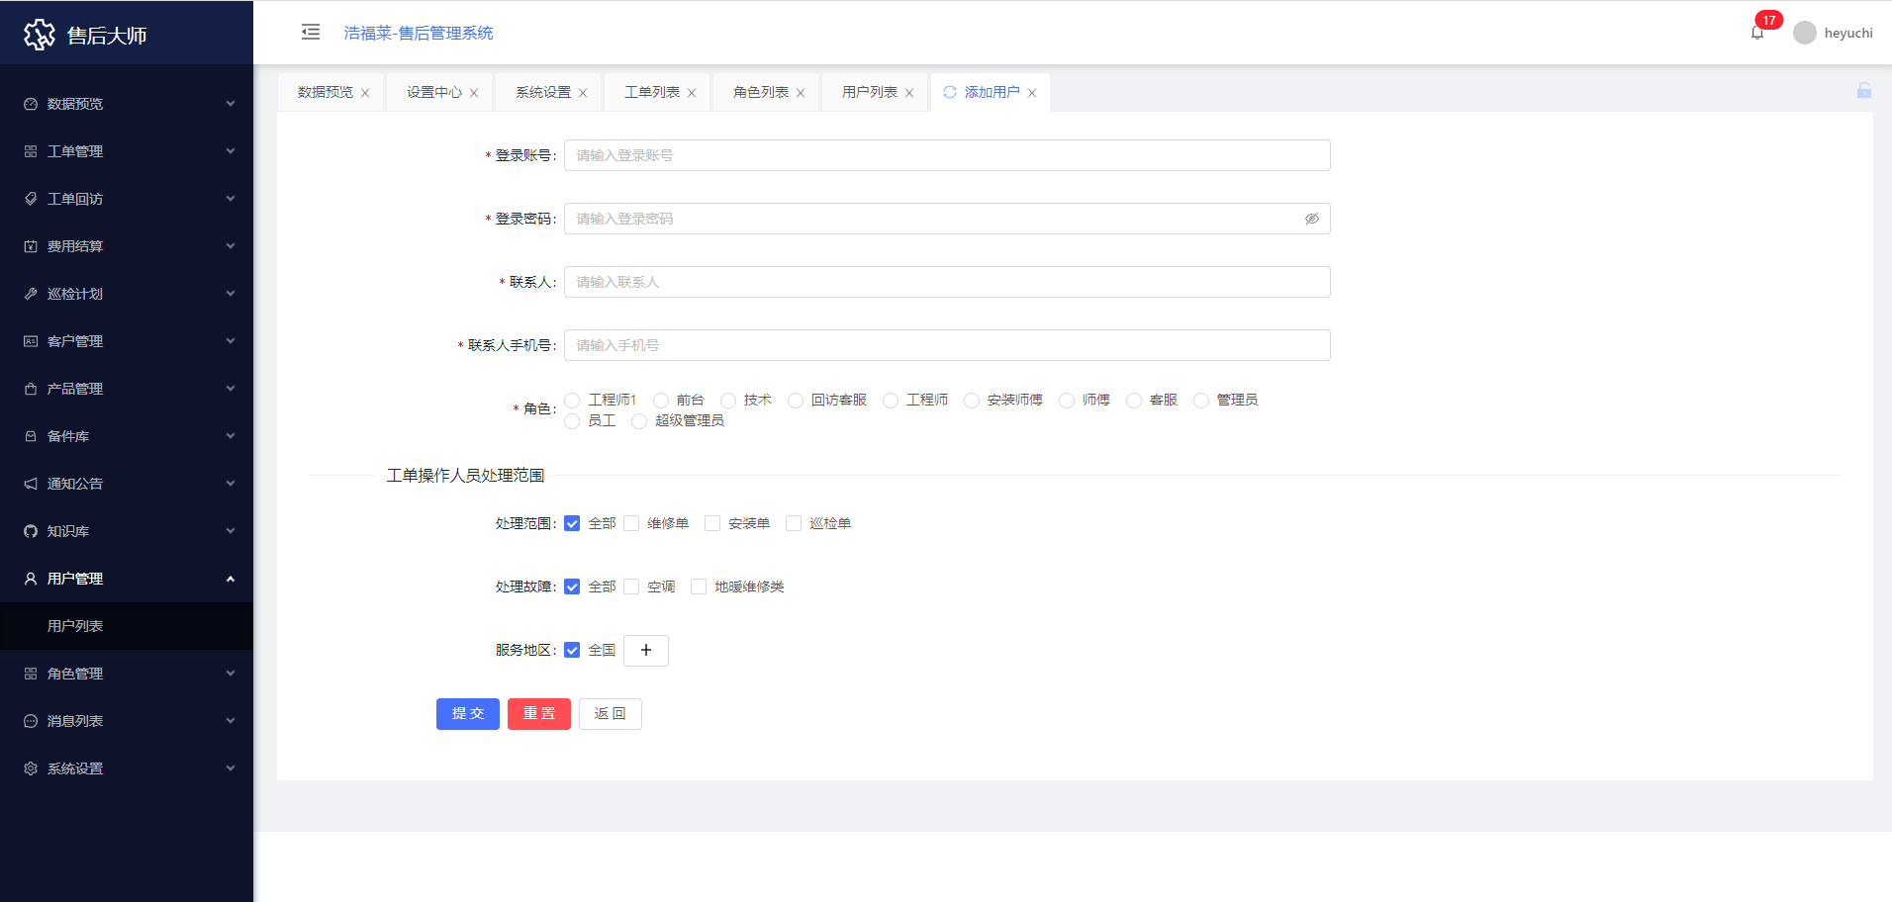Check the 维修单 processing scope checkbox

[631, 523]
